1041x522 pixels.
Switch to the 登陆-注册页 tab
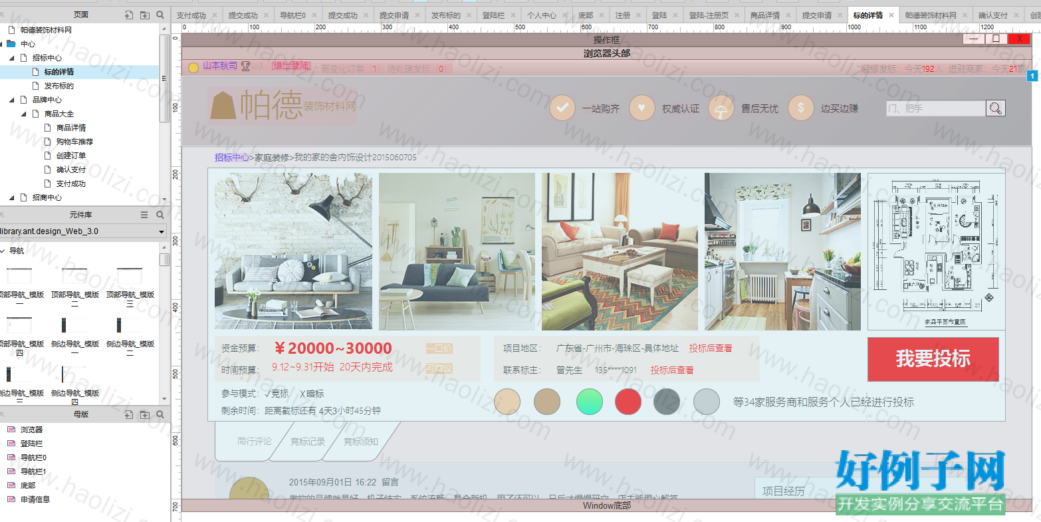709,15
